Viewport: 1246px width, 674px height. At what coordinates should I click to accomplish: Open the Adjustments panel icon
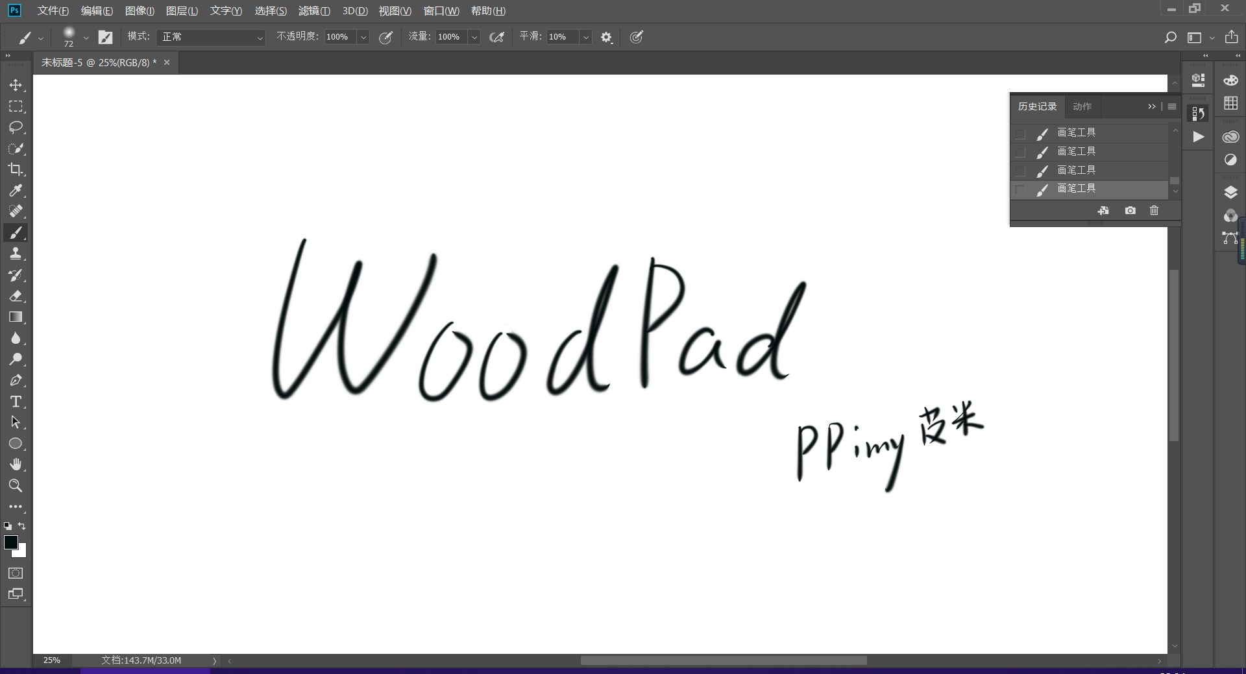1230,160
